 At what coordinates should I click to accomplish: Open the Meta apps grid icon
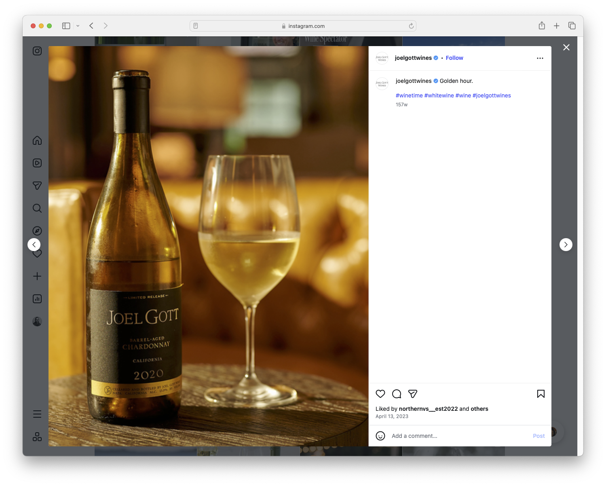(x=37, y=437)
